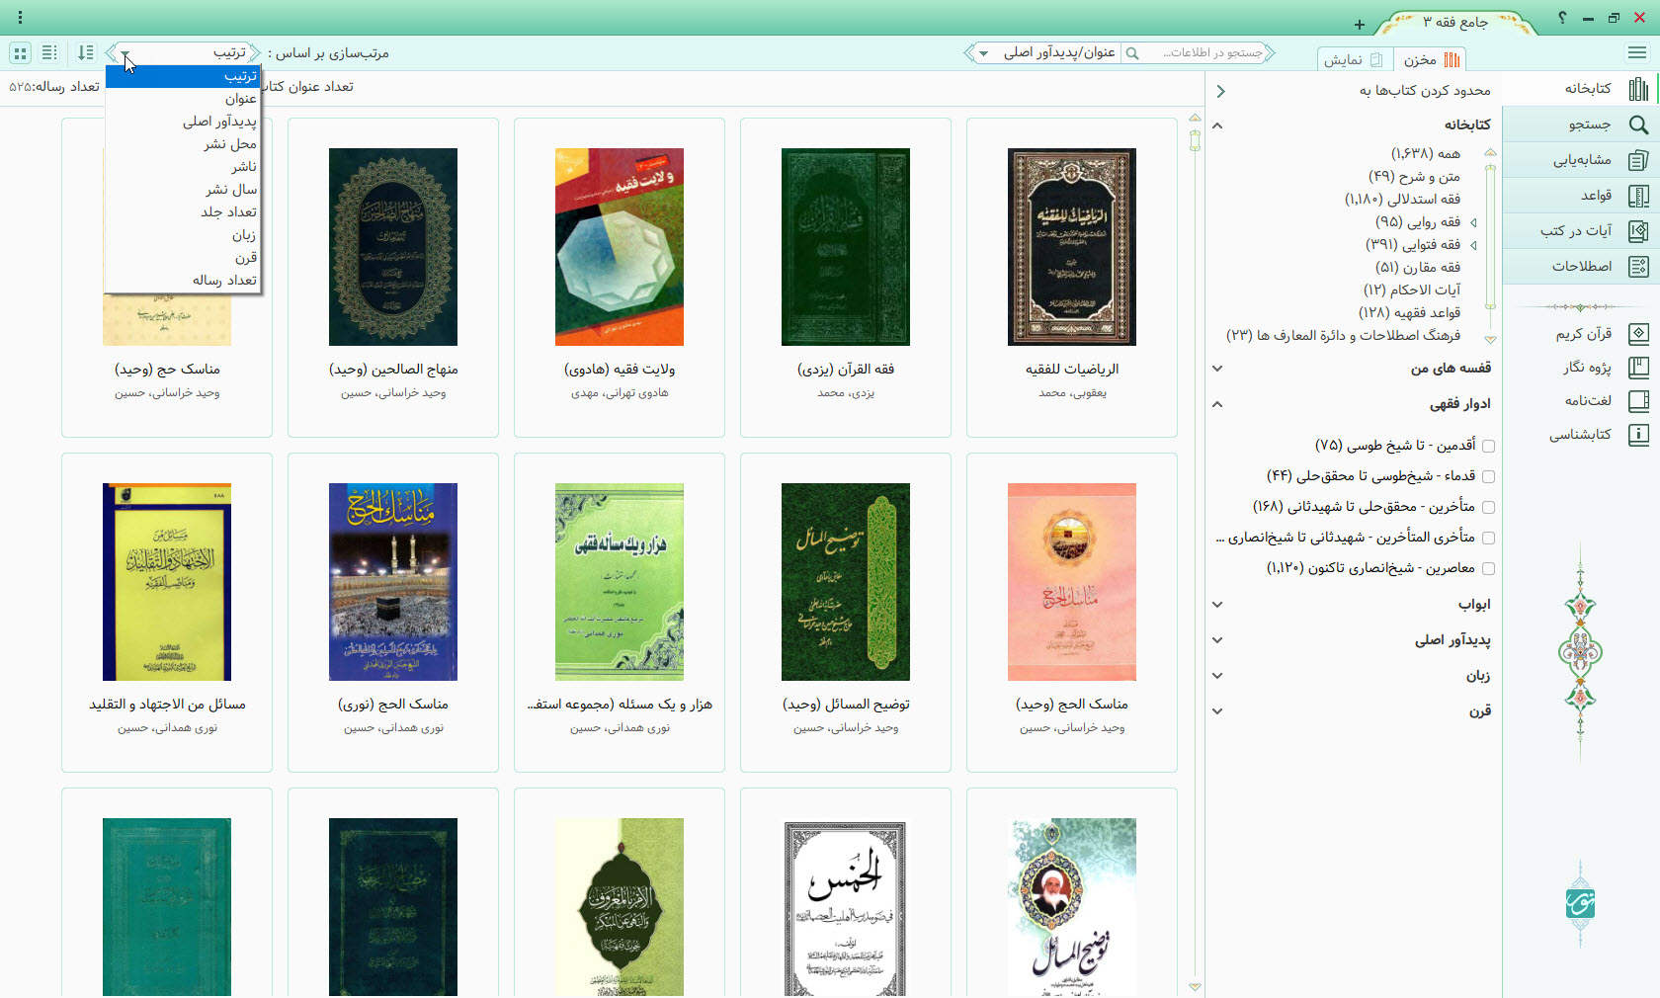Screen dimensions: 1660x998
Task: Collapse the ادوار فقهی section
Action: 1217,404
